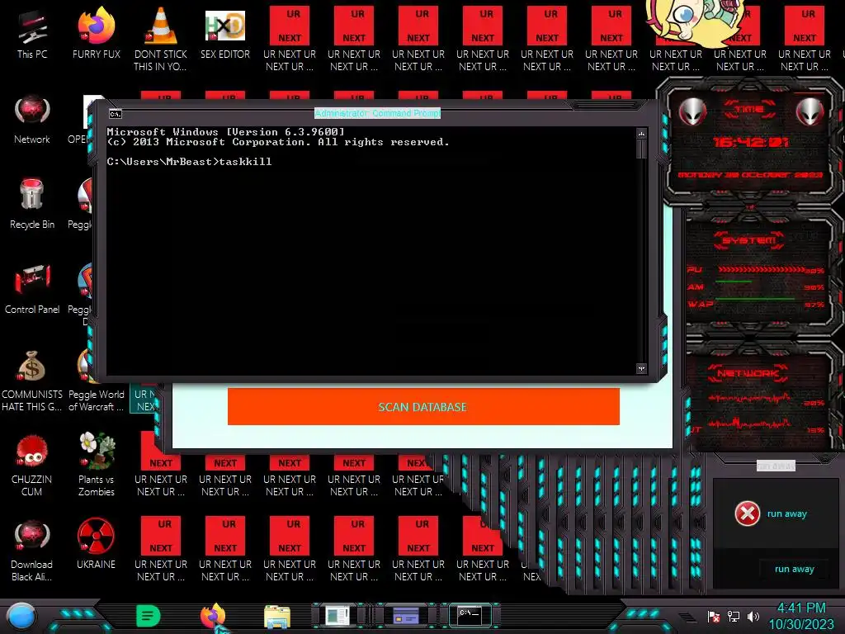Open the Download Black Ali... desktop icon
Screen dimensions: 845x634
pyautogui.click(x=32, y=550)
